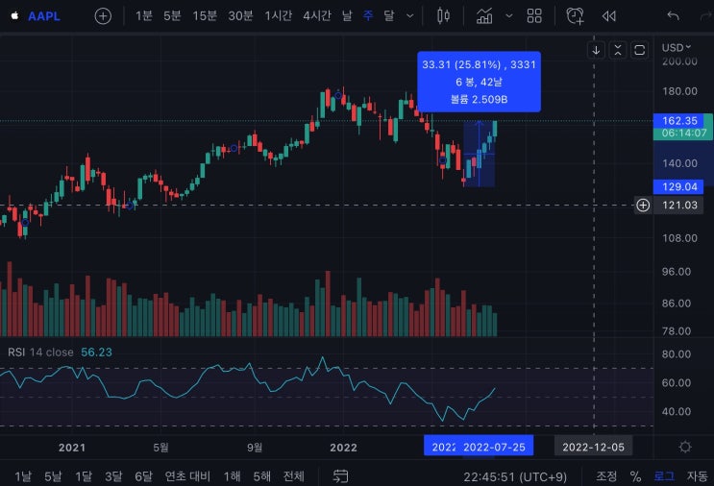Select the 5날 date range
This screenshot has height=486, width=714.
pyautogui.click(x=53, y=476)
